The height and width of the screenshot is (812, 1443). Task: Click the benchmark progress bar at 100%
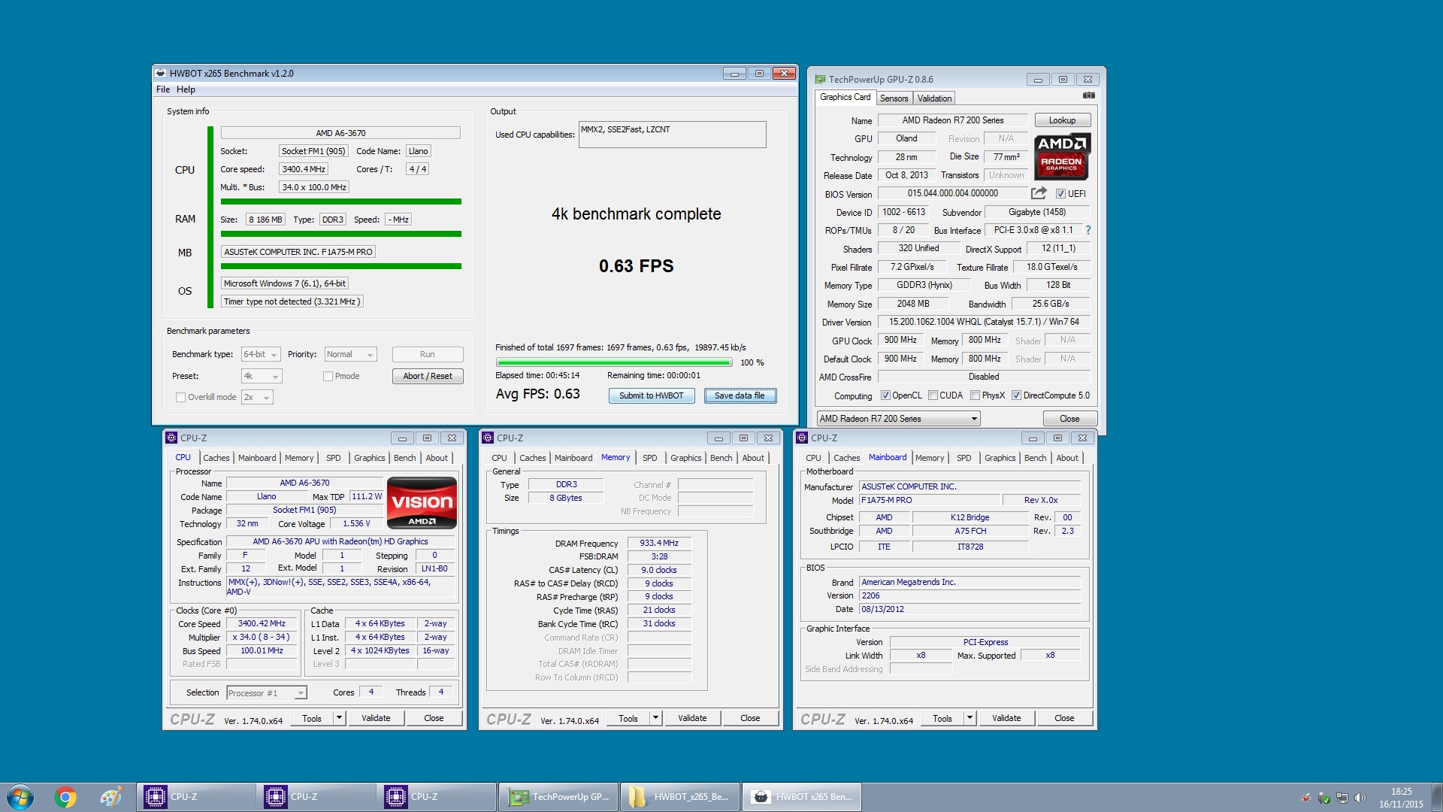(614, 362)
